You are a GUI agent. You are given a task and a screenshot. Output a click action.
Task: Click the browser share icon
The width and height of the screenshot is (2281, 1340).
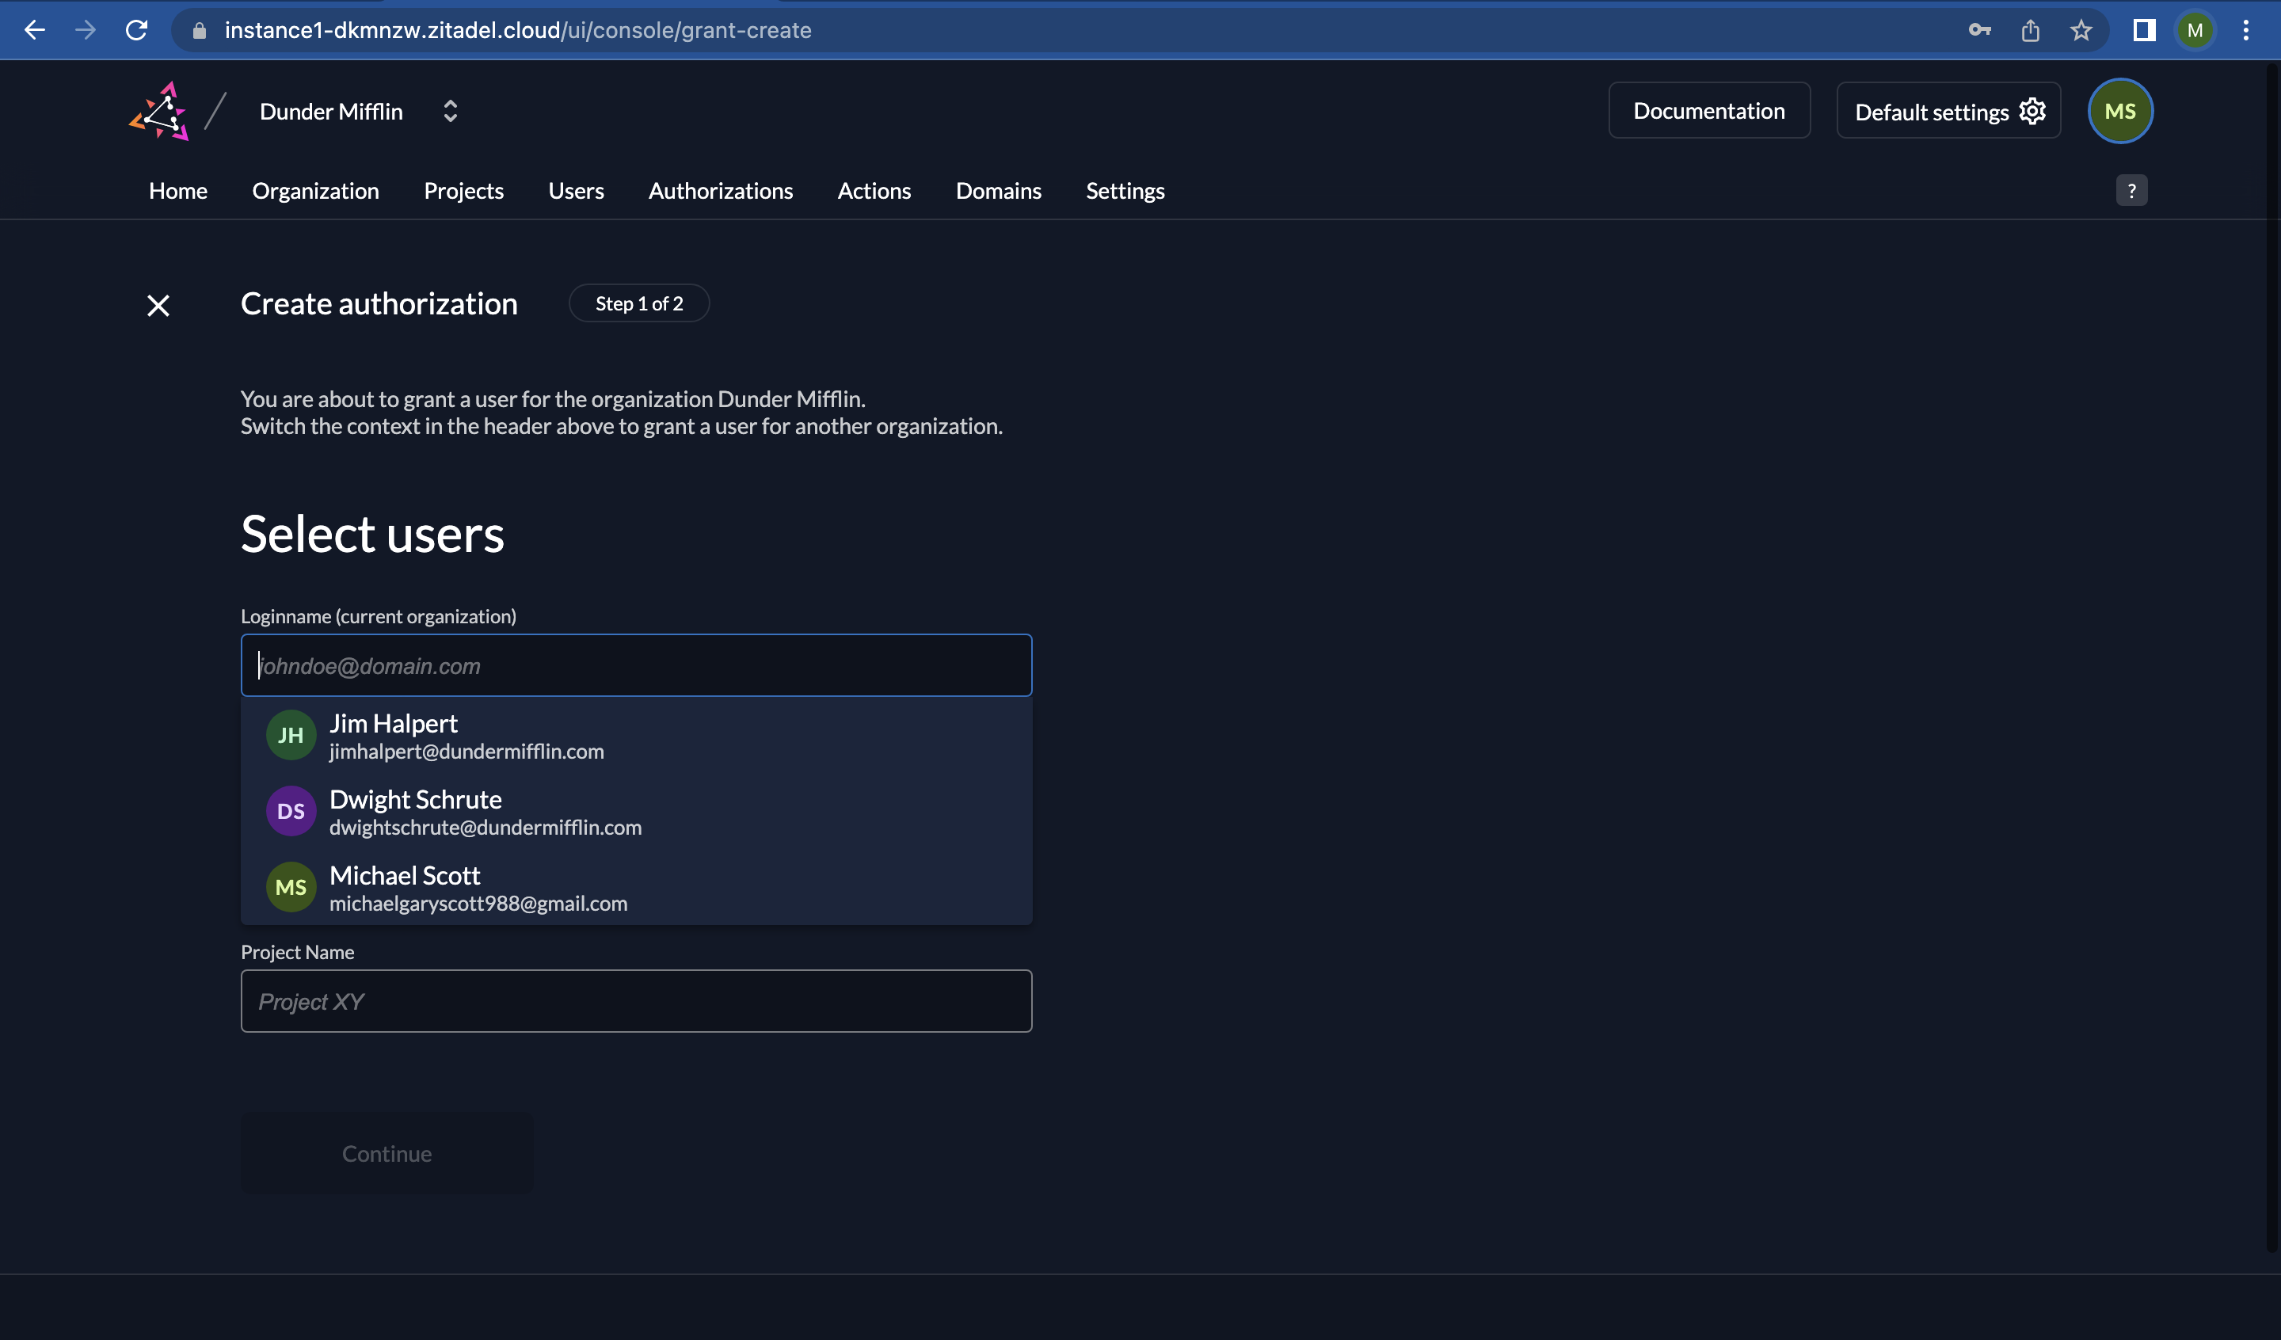pos(2029,30)
